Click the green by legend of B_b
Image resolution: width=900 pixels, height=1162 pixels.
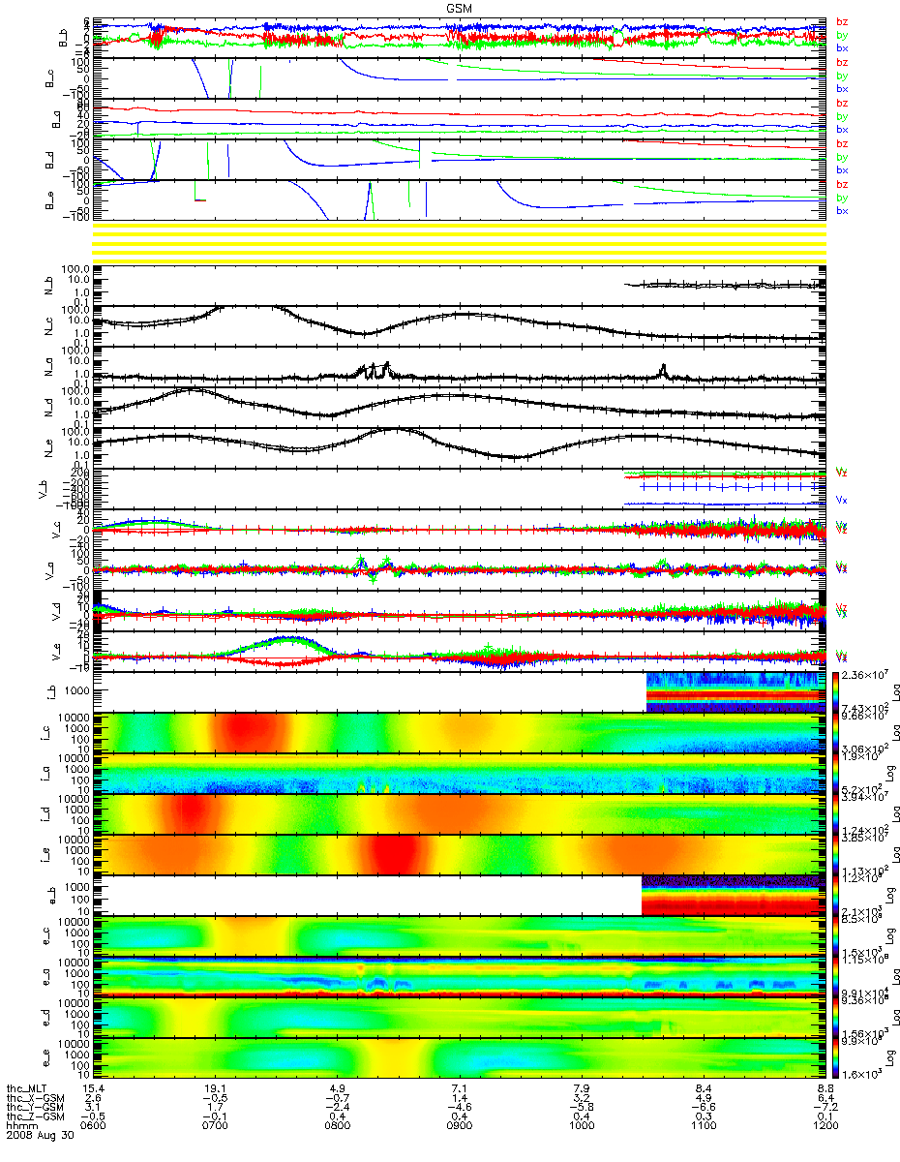842,35
